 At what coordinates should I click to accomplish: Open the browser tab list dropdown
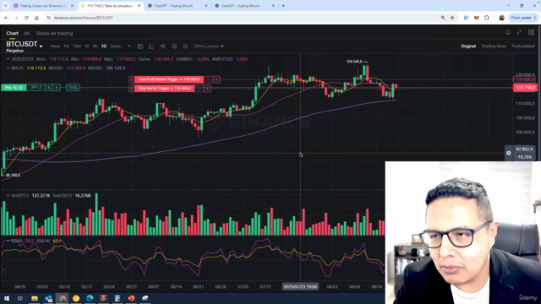tap(5, 6)
